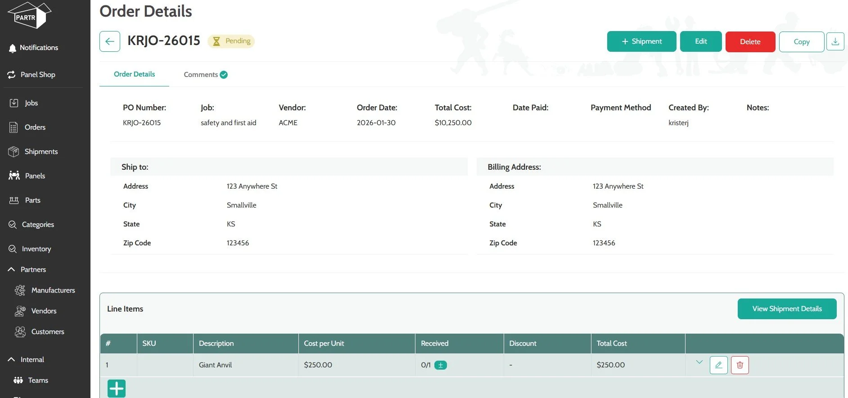Click the 2026-01-30 order date

[x=376, y=123]
